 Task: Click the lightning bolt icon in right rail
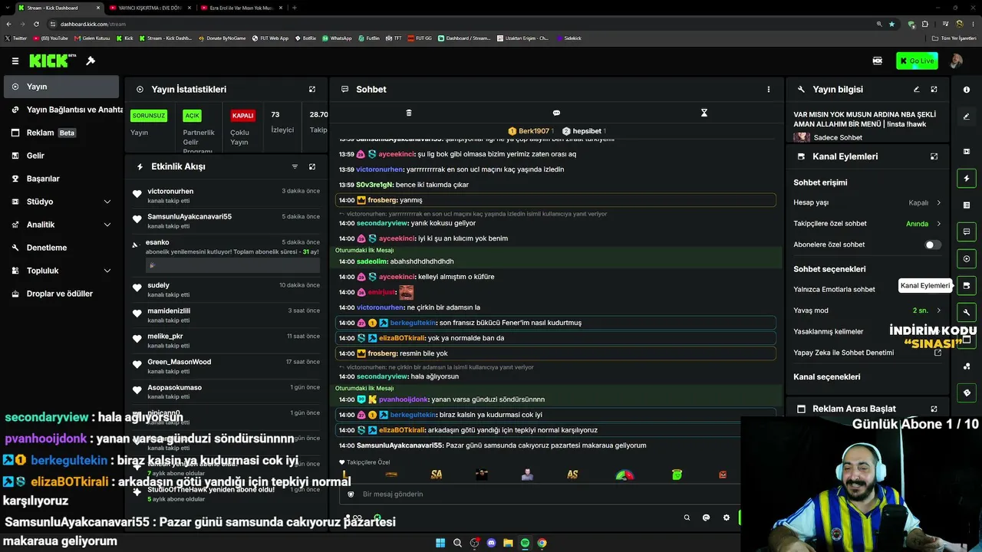coord(967,178)
